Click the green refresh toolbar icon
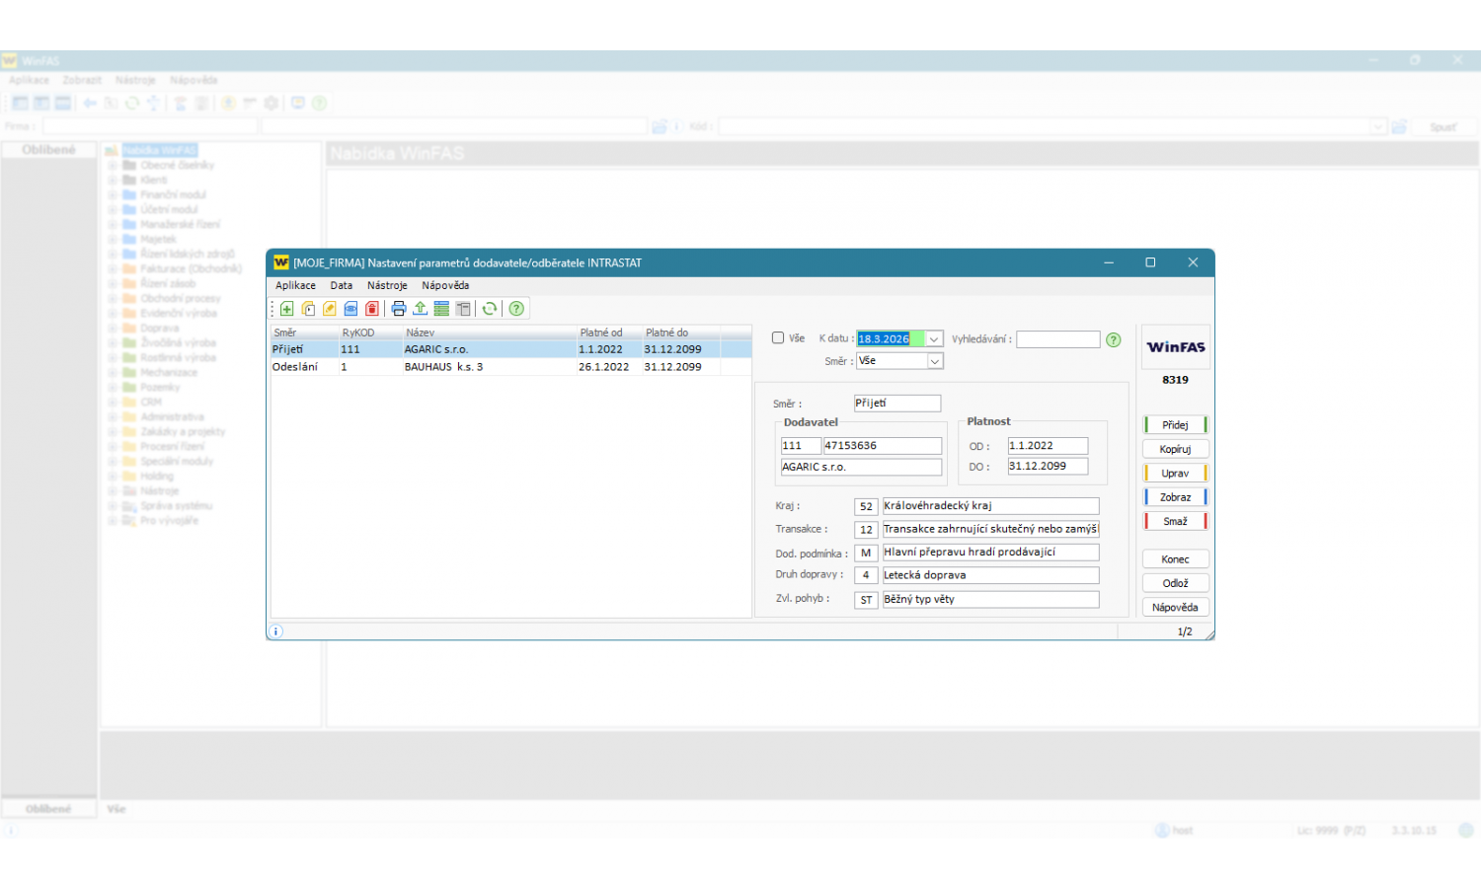Image resolution: width=1481 pixels, height=888 pixels. coord(489,309)
